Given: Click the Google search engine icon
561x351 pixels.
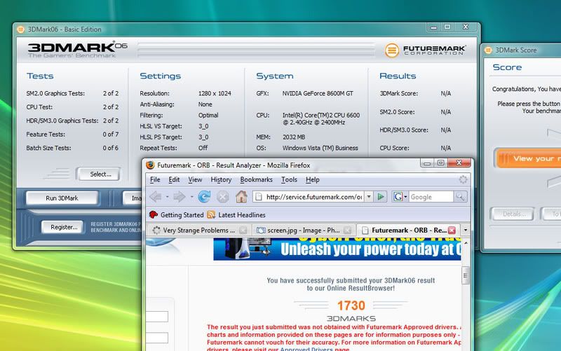Looking at the screenshot, I should point(398,197).
